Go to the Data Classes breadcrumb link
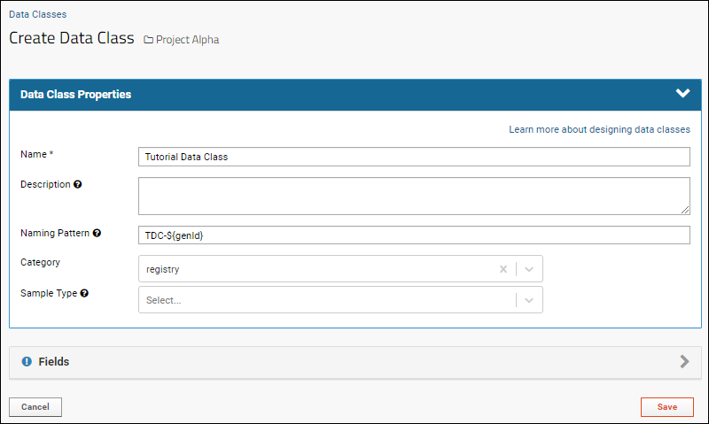Image resolution: width=709 pixels, height=424 pixels. 38,14
